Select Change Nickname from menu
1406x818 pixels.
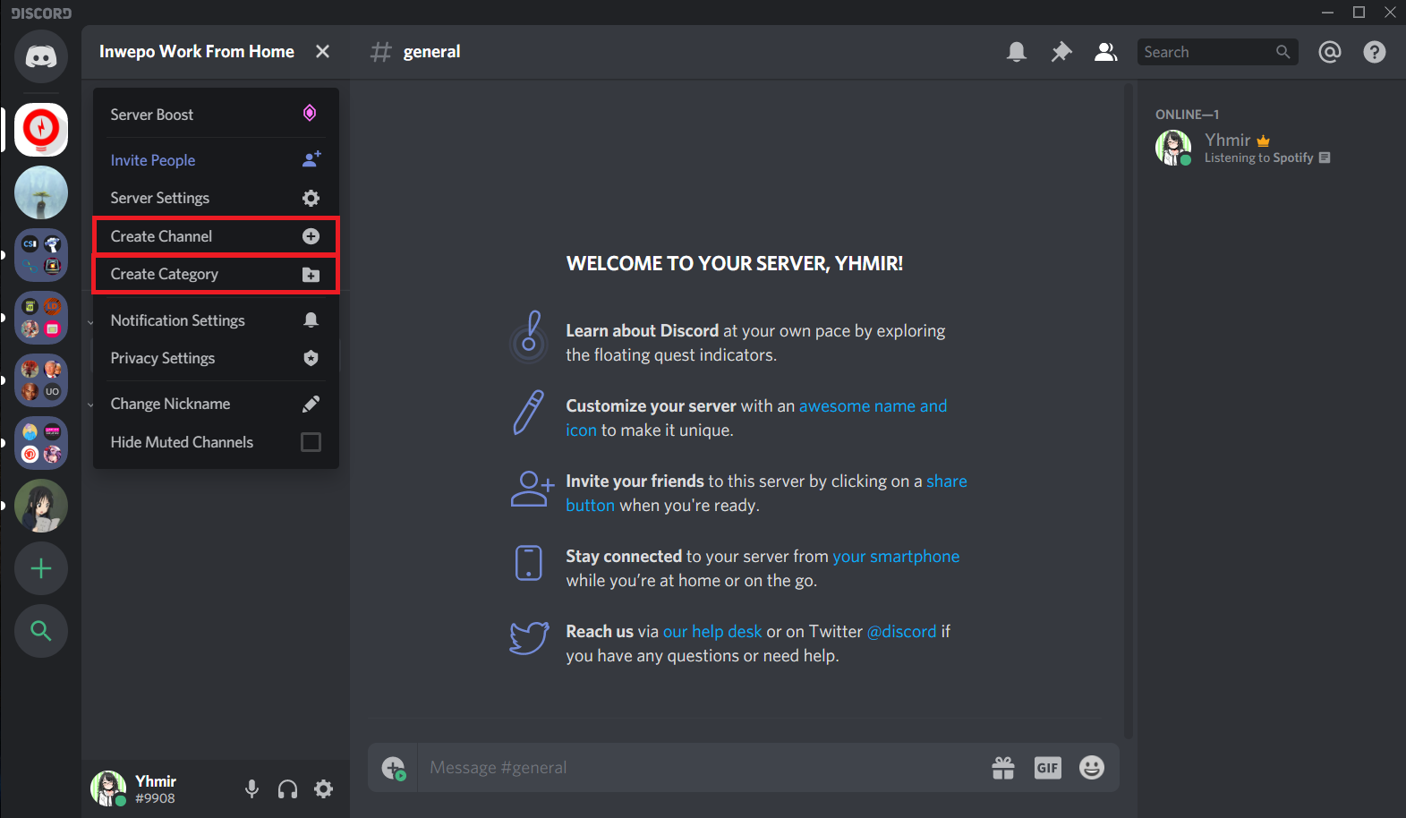pyautogui.click(x=216, y=404)
